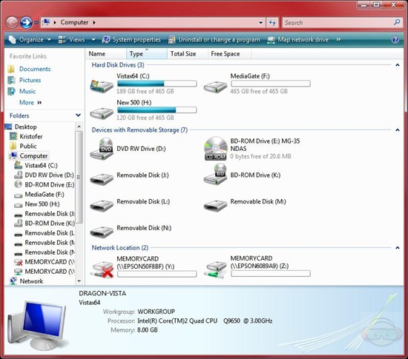Click the Forward navigation arrow
Screen dimensions: 408x359
26,23
